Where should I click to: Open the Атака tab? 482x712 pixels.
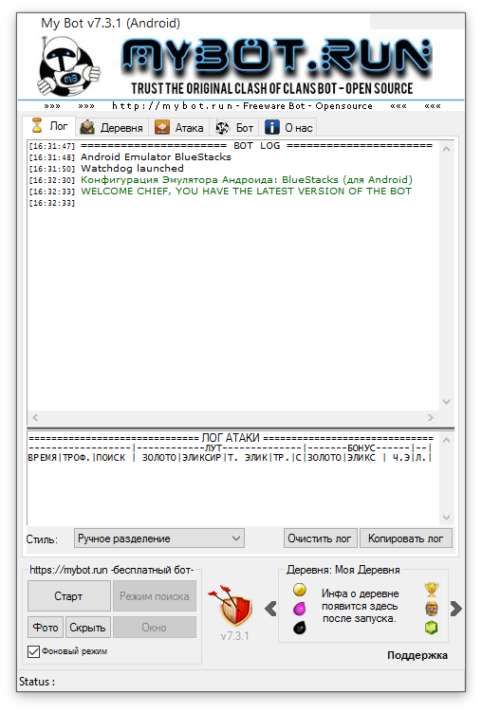[x=179, y=128]
